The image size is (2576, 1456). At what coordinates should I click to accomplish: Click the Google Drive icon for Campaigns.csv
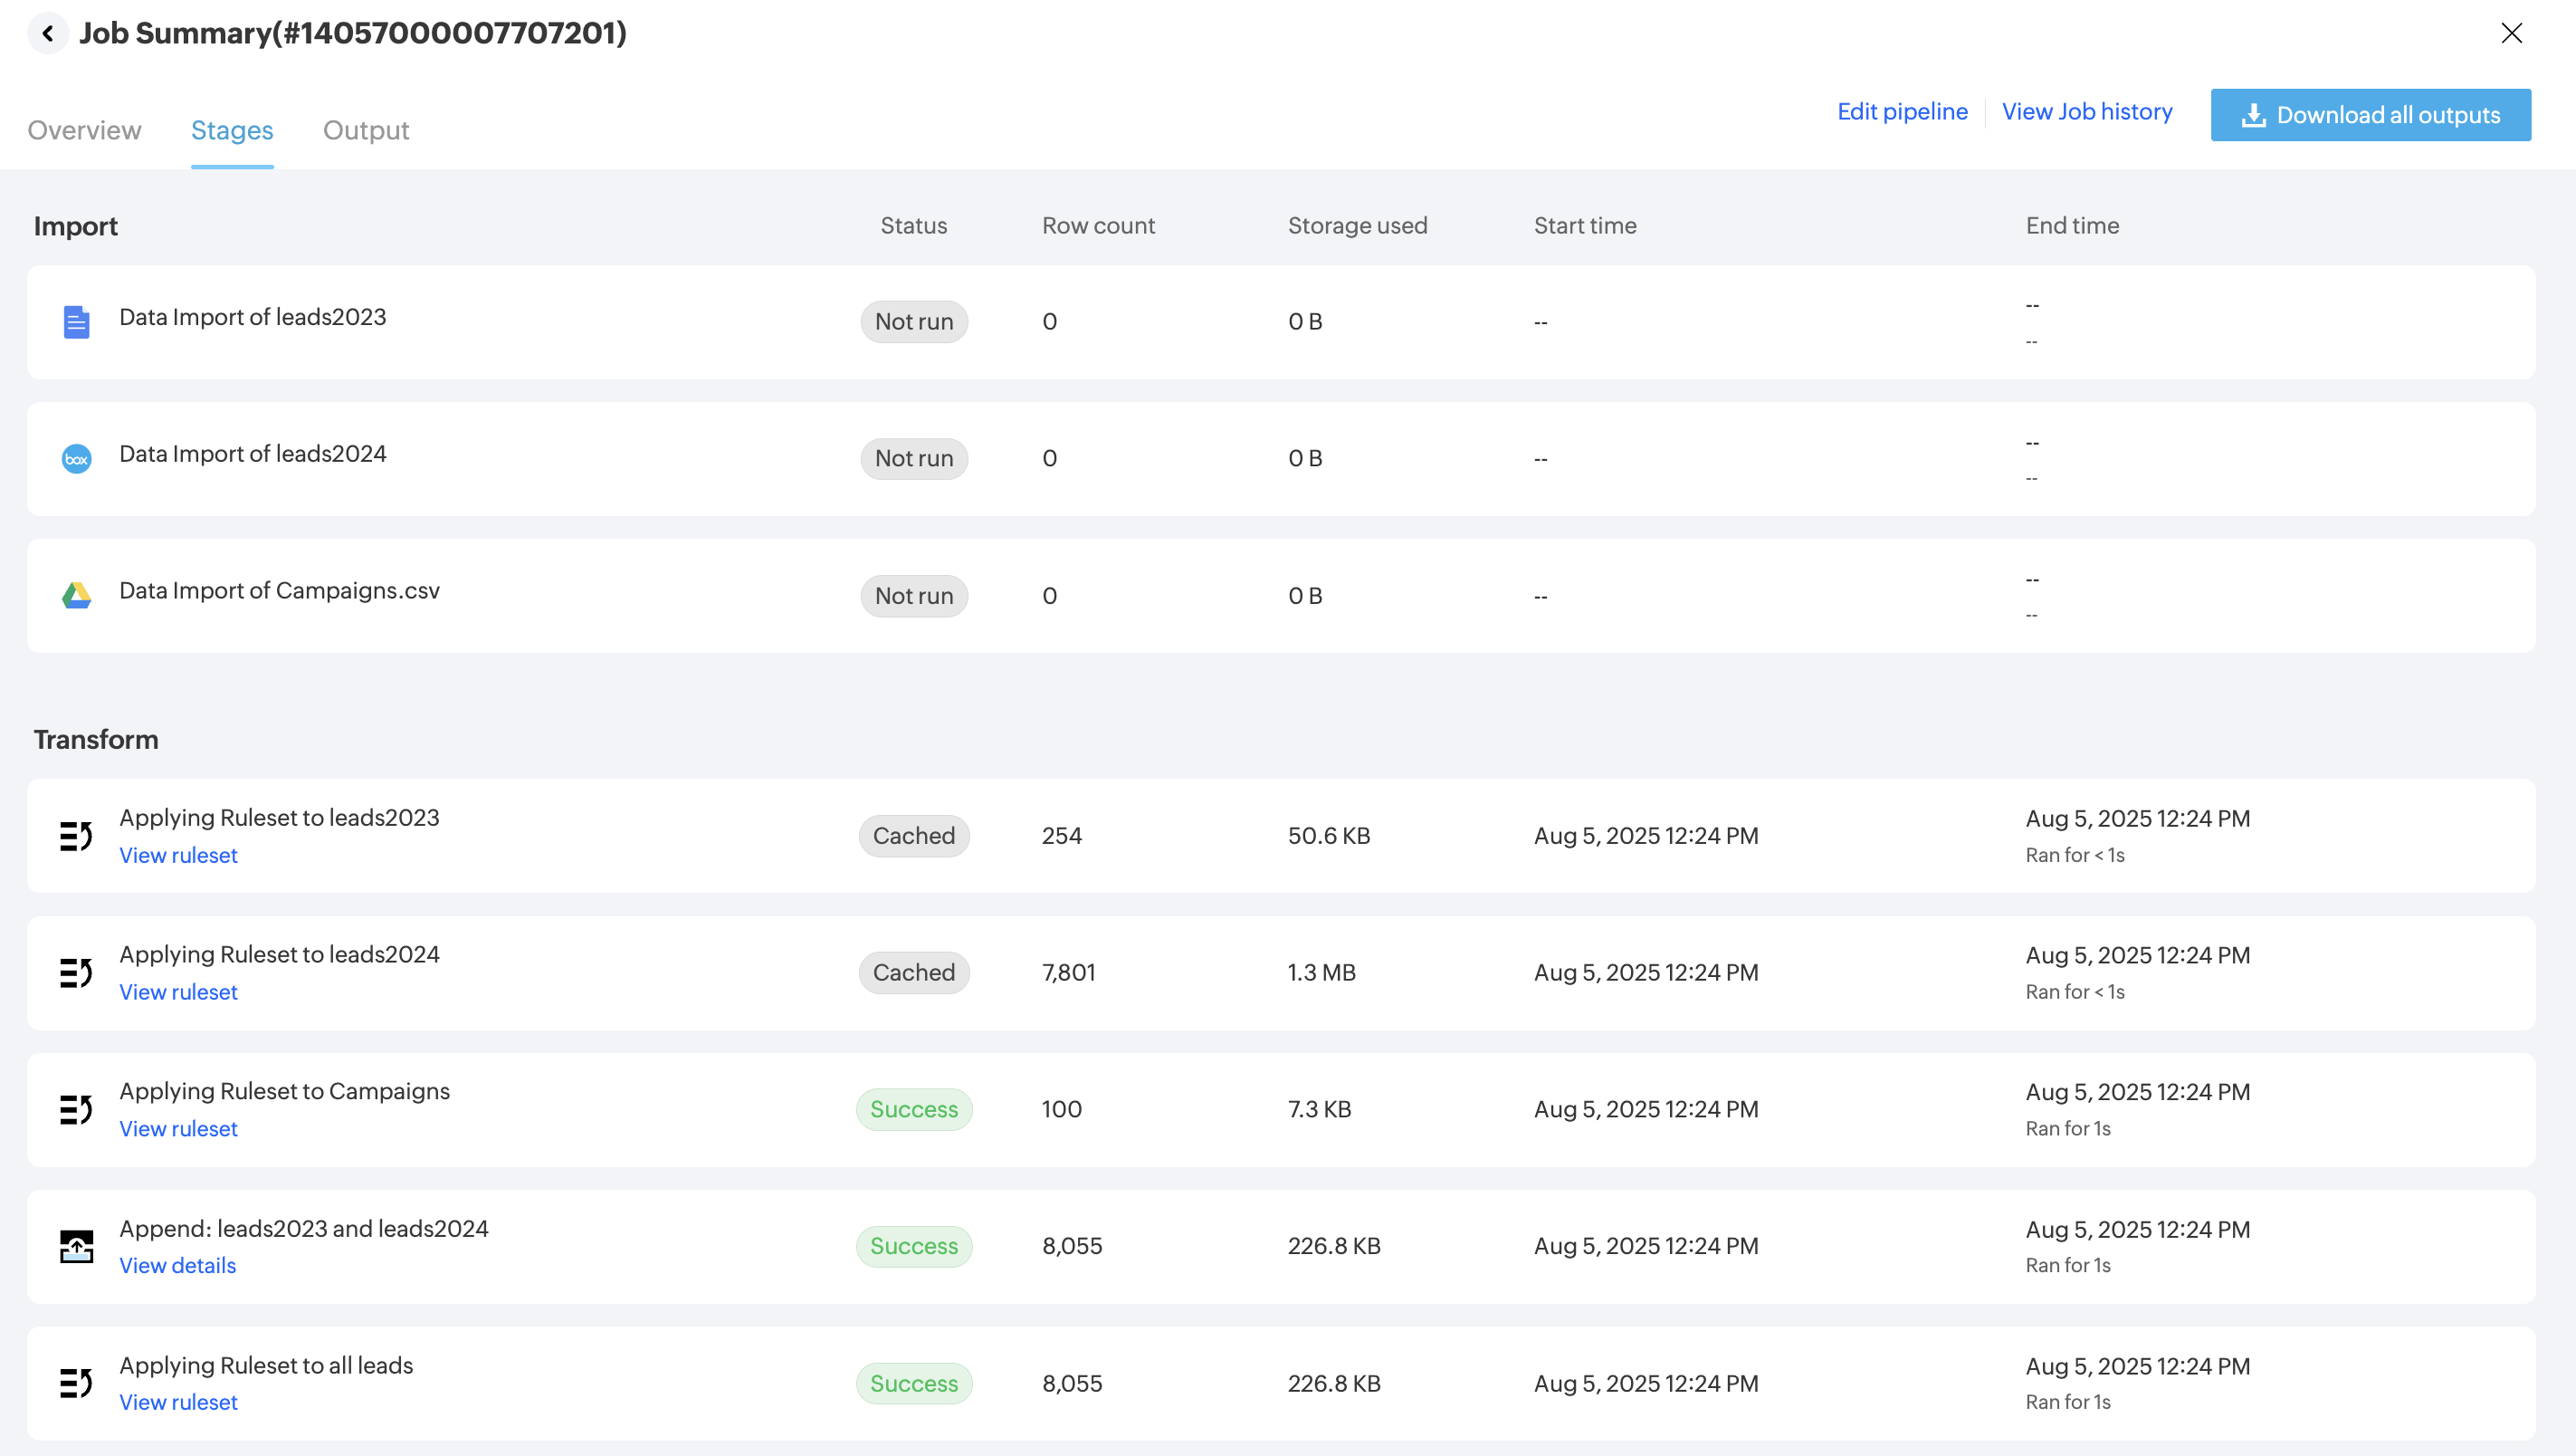[76, 596]
